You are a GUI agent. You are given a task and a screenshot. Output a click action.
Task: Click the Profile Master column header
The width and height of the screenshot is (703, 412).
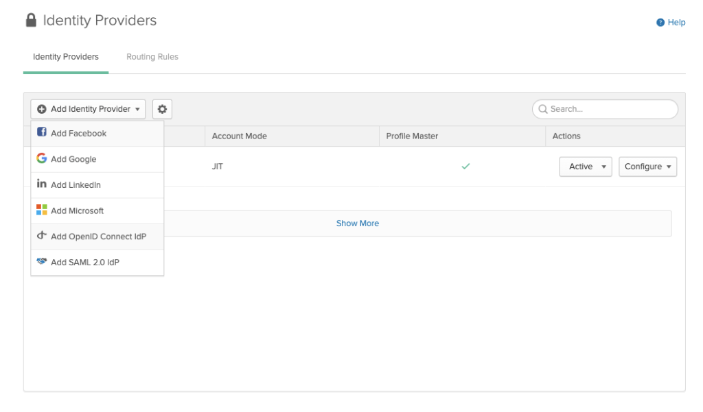412,136
